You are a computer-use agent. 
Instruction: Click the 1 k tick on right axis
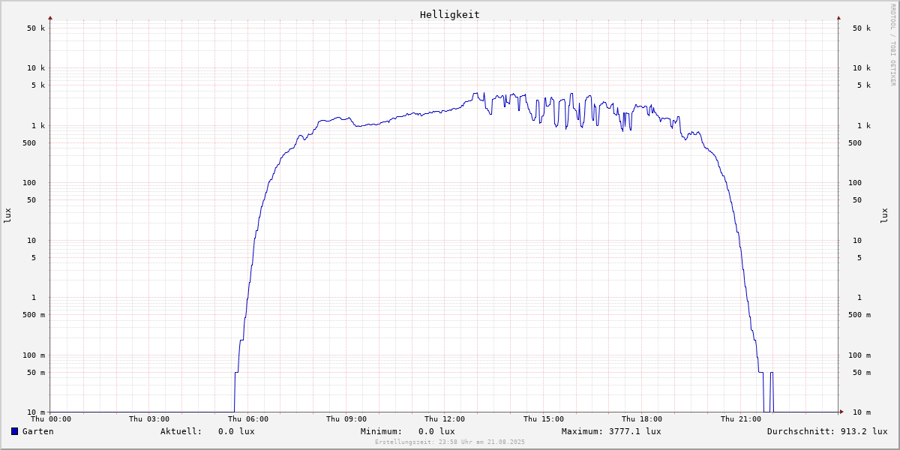[x=864, y=126]
